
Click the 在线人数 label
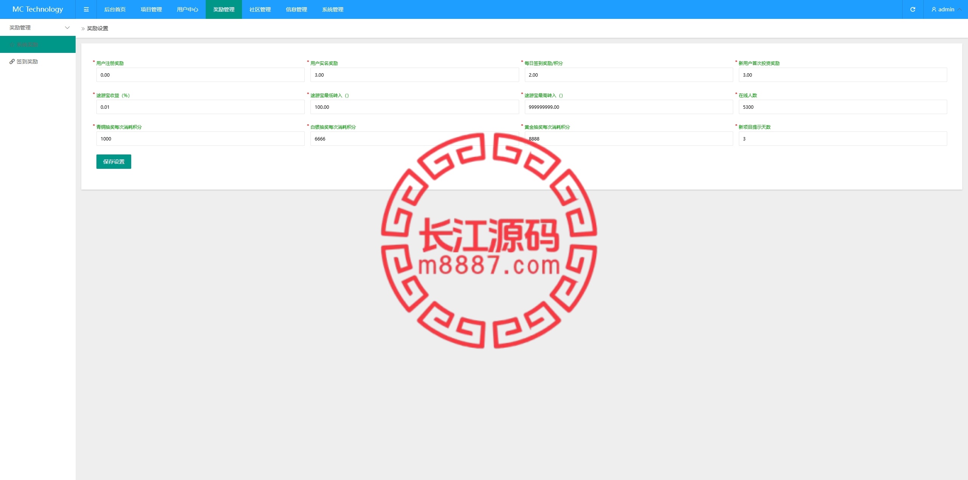[x=748, y=95]
